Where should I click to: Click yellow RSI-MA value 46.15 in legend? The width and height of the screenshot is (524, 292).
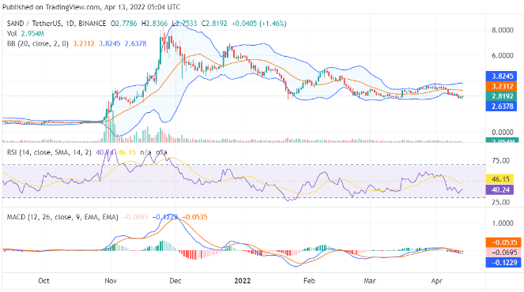[x=126, y=152]
